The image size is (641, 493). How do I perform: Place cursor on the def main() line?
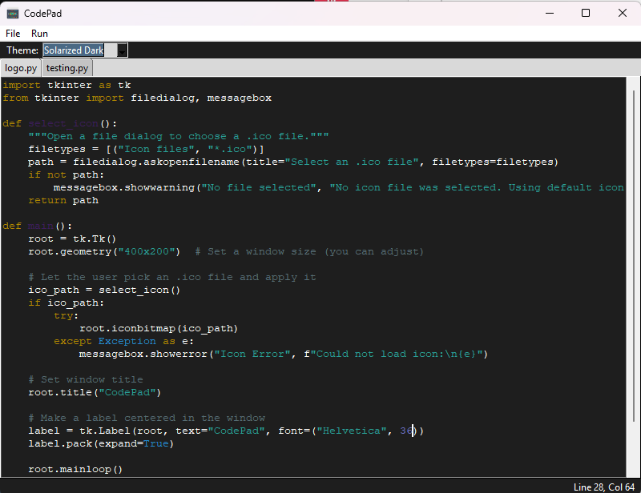[x=37, y=226]
